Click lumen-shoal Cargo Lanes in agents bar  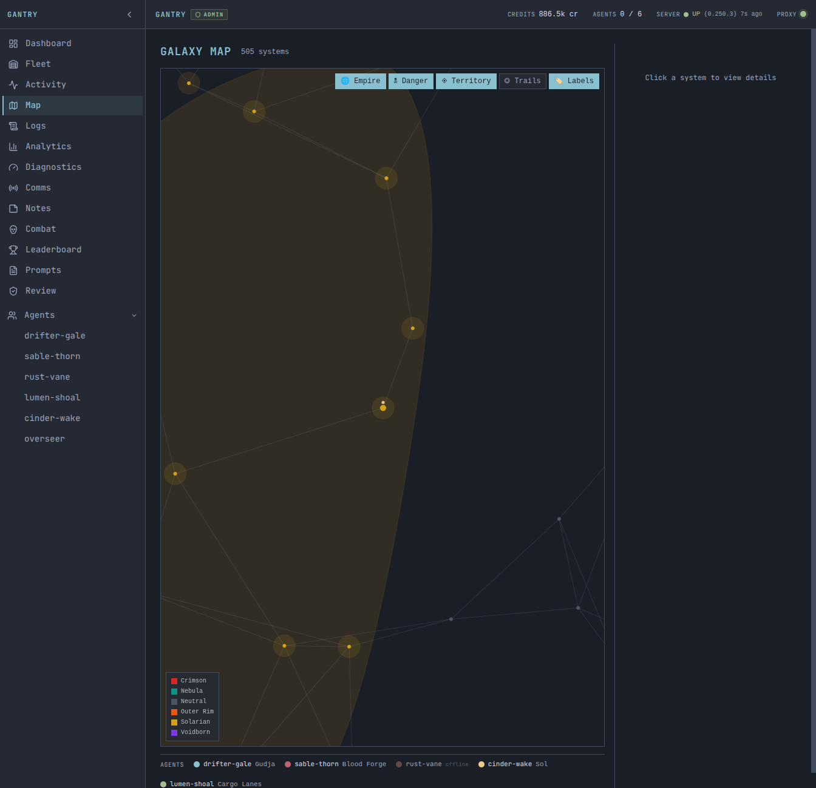pyautogui.click(x=211, y=784)
